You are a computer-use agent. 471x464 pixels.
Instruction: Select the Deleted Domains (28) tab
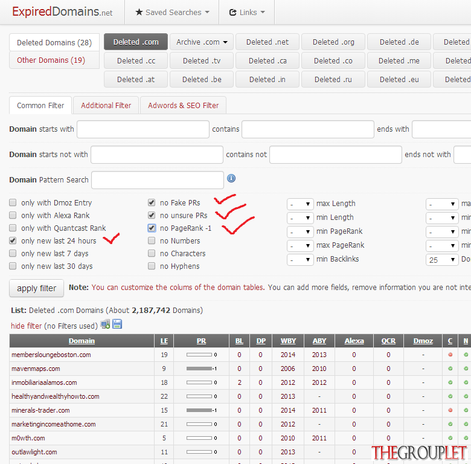tap(54, 42)
